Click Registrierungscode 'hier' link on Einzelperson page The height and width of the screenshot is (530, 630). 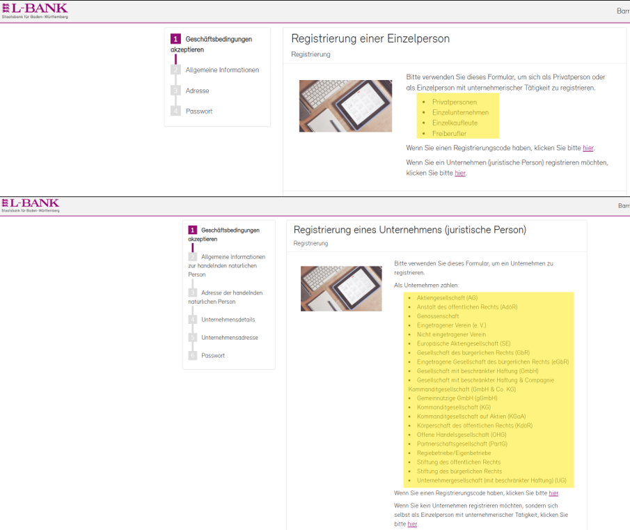click(x=588, y=148)
